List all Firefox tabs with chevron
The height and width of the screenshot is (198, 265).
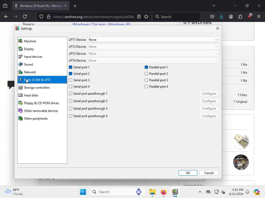pyautogui.click(x=214, y=6)
